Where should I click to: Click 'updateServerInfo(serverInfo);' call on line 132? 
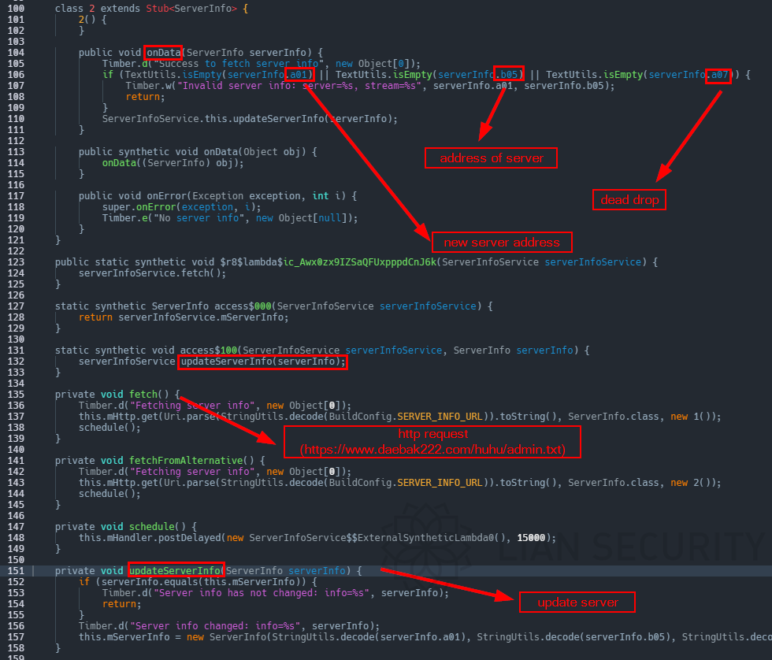point(263,362)
